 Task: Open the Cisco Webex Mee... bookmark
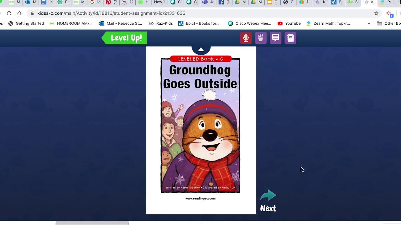(250, 23)
